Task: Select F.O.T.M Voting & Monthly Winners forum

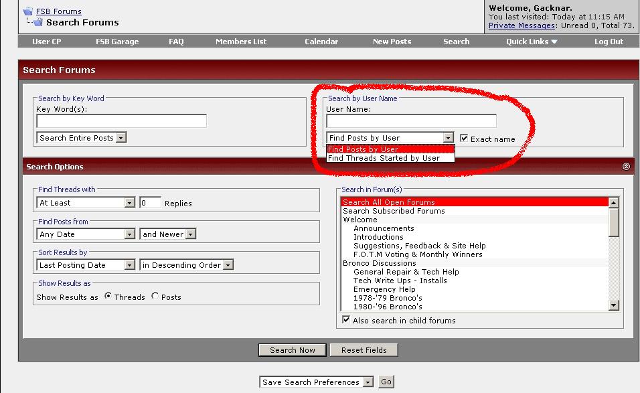Action: tap(475, 254)
